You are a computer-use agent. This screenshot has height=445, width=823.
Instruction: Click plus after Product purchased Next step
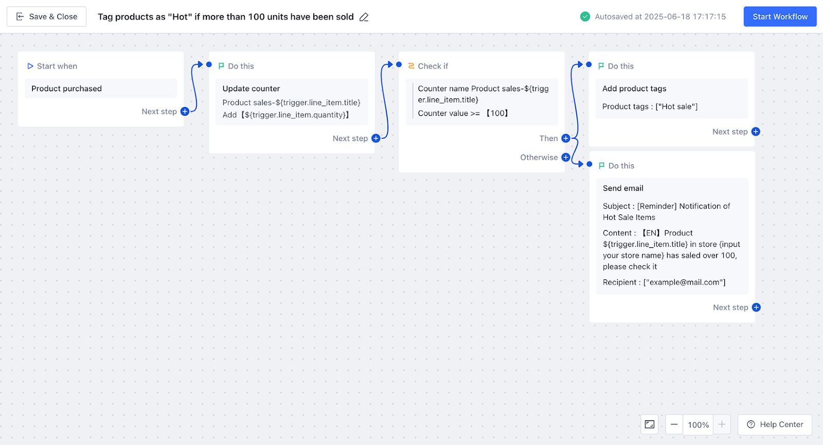185,112
